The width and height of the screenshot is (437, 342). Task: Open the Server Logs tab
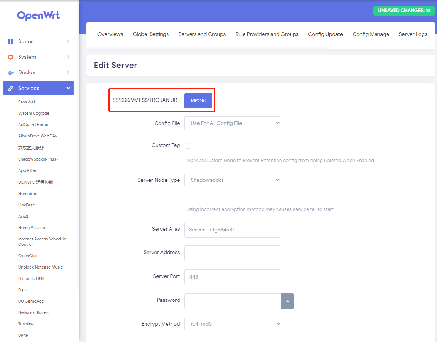coord(413,34)
